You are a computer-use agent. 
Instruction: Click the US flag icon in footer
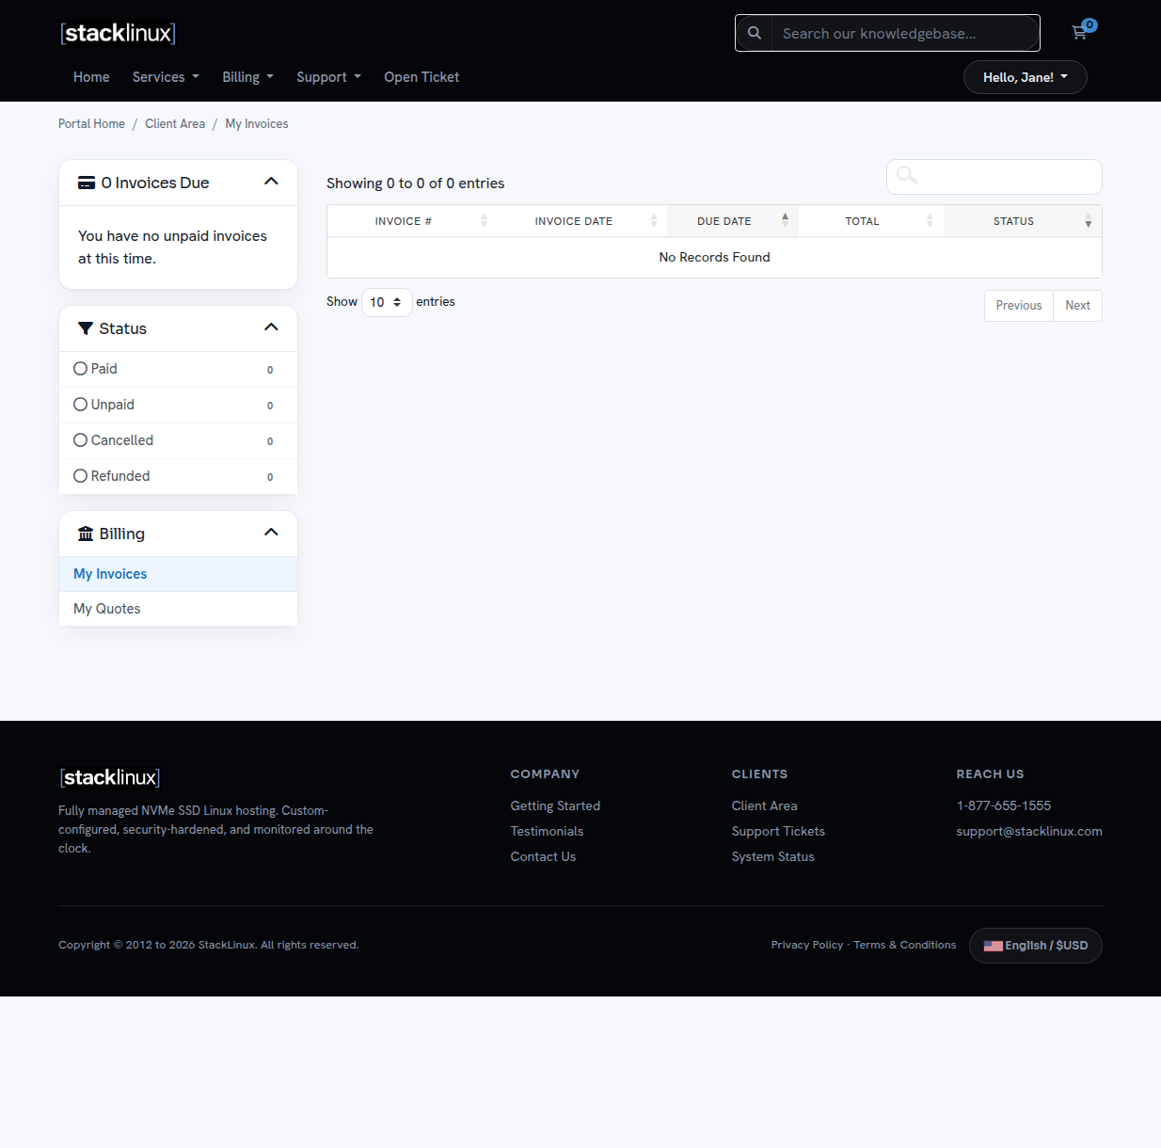(994, 946)
